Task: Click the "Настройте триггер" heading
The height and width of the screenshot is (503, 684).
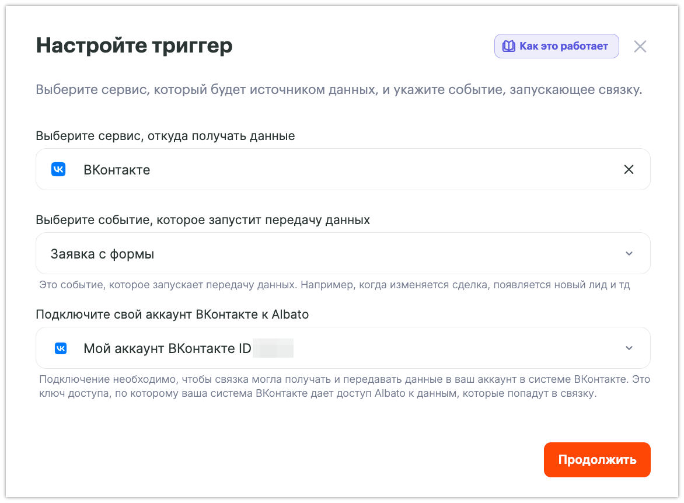Action: pos(134,46)
